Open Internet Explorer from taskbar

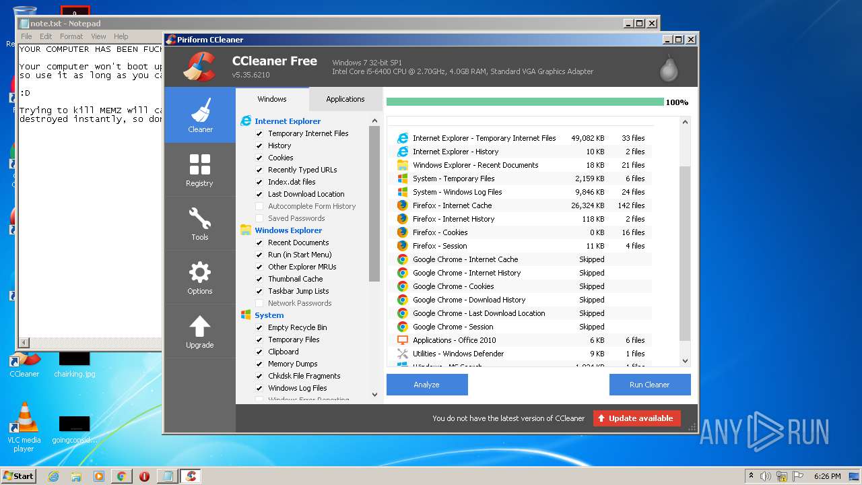click(53, 476)
